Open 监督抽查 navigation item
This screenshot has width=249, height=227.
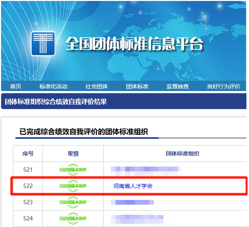tap(178, 86)
